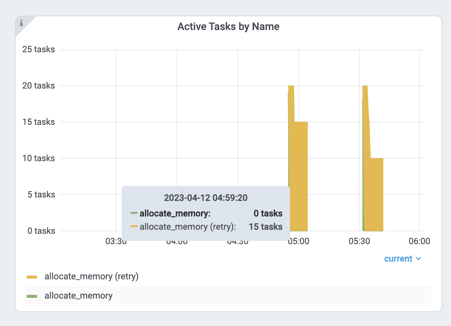Click the green legend marker for allocate_memory
The height and width of the screenshot is (326, 451).
pyautogui.click(x=32, y=296)
